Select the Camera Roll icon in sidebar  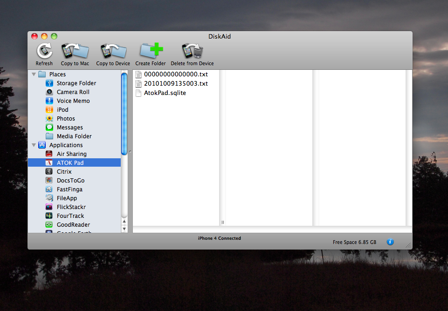pyautogui.click(x=49, y=92)
